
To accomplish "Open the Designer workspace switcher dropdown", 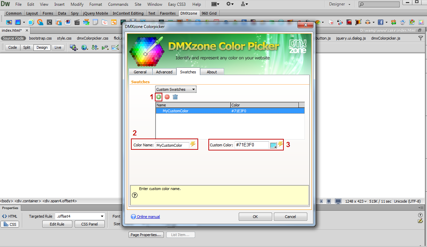I will 339,4.
